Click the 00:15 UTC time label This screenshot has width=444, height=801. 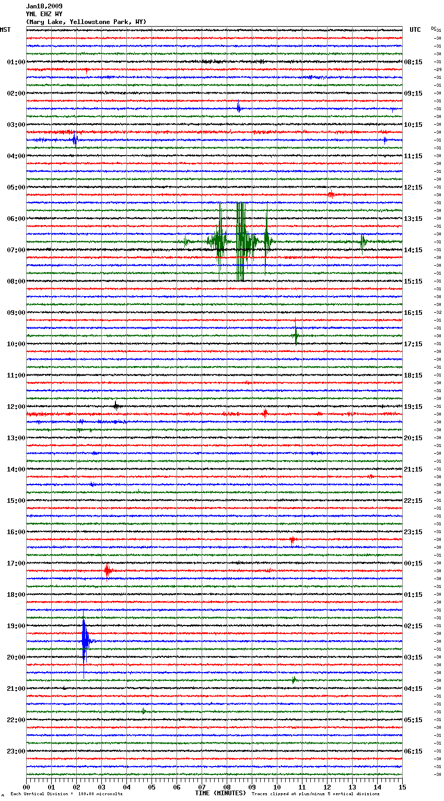[x=413, y=563]
